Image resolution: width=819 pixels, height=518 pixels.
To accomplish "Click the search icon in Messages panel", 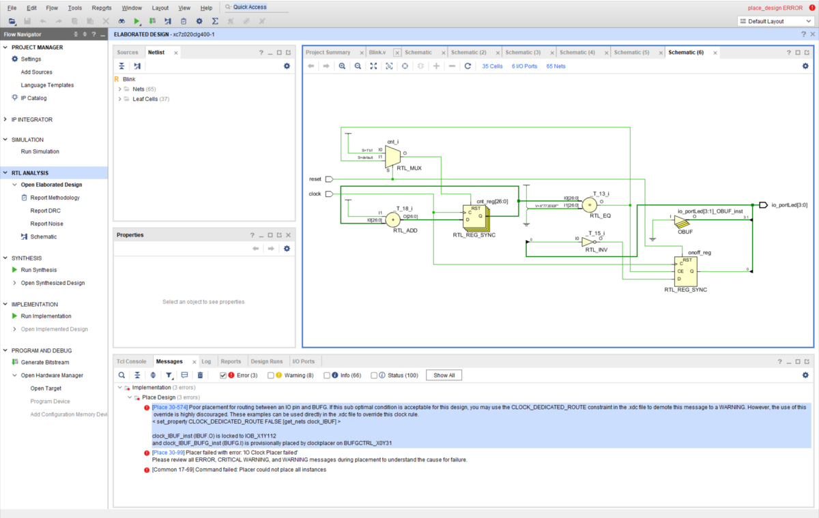I will click(x=121, y=375).
